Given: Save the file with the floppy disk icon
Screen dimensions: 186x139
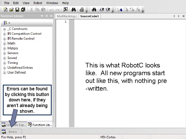Looking at the screenshot, I should pyautogui.click(x=17, y=10).
